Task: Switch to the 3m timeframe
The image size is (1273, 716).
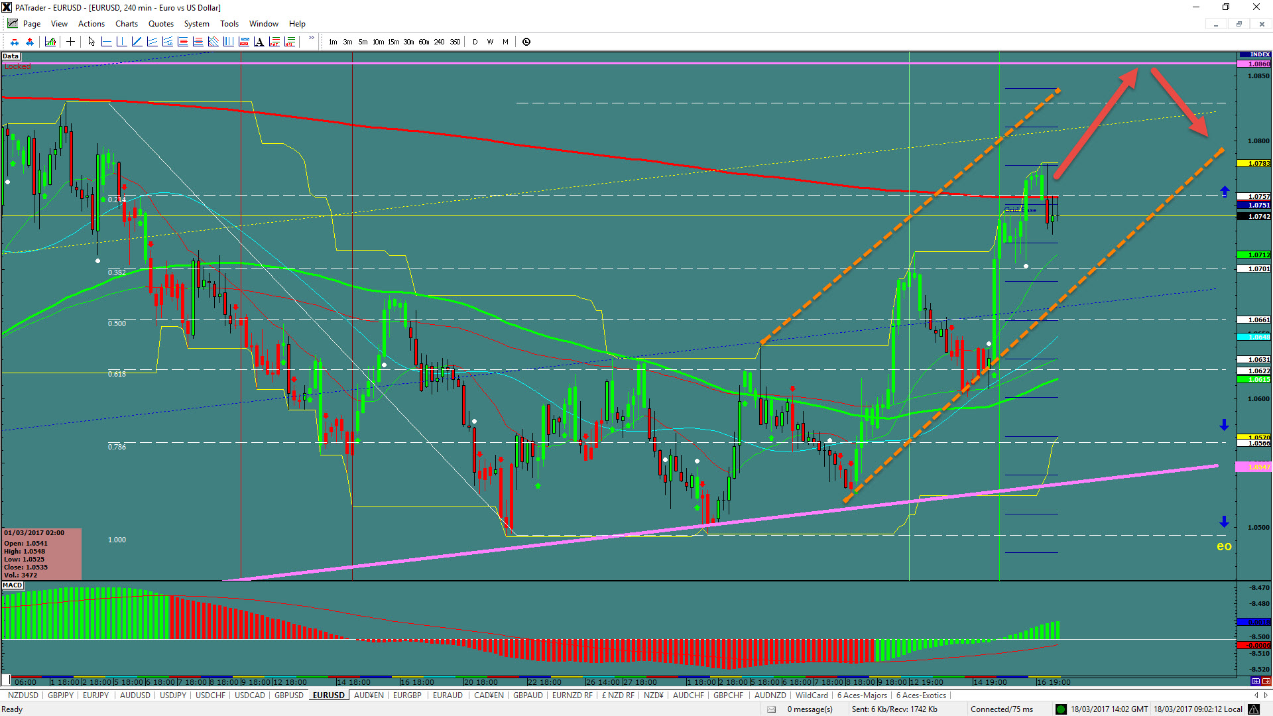Action: (x=347, y=42)
